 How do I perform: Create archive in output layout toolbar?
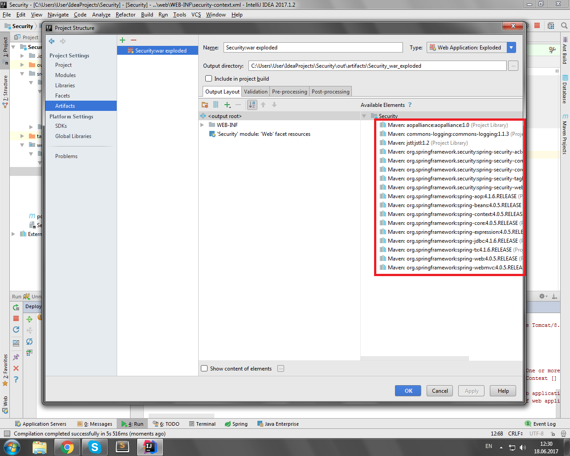tap(216, 105)
